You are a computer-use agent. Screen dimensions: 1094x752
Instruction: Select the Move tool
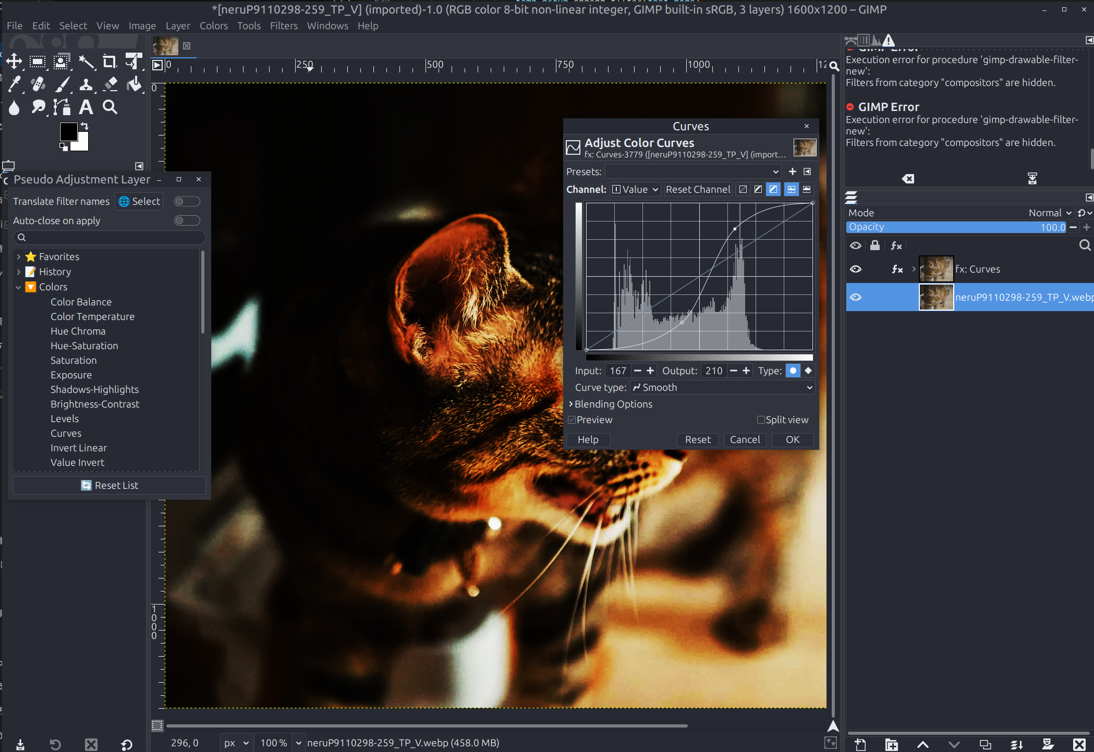point(14,61)
